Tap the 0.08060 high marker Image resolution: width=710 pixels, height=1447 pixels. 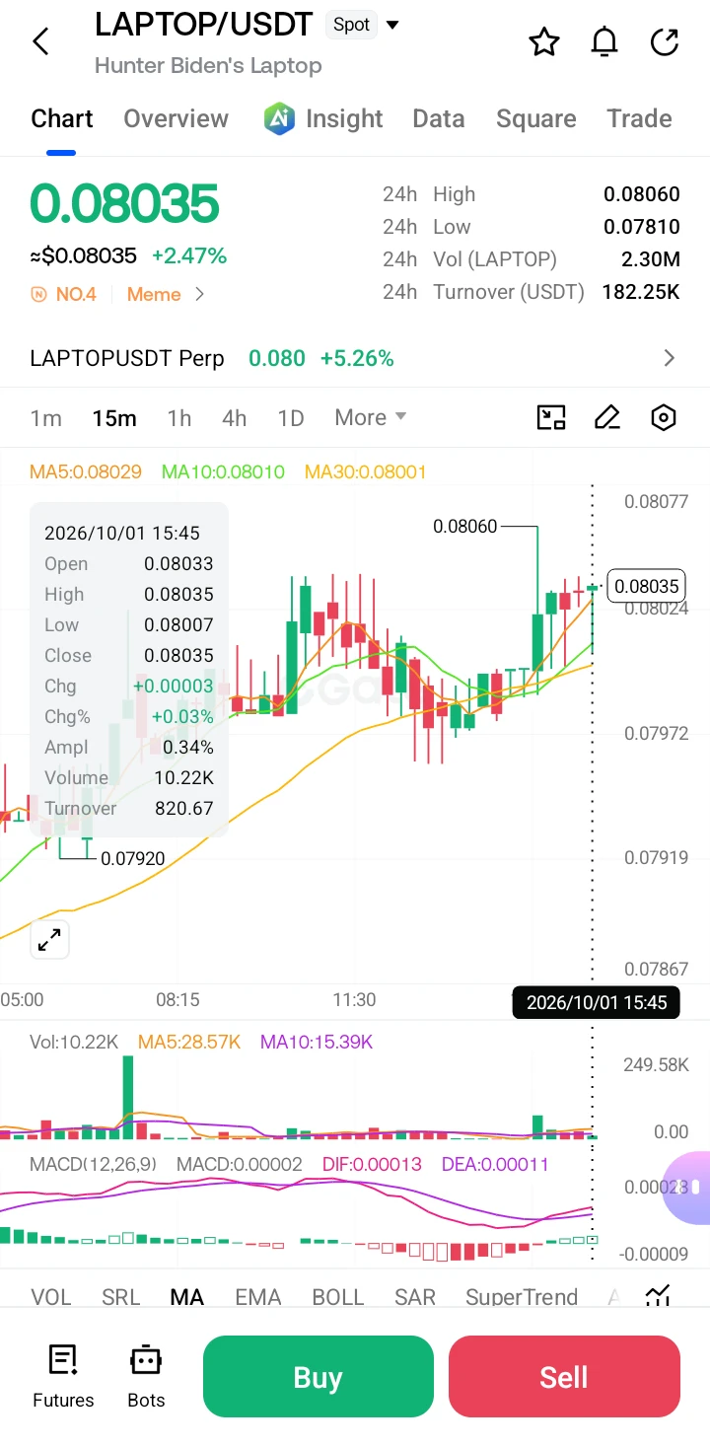(x=465, y=527)
